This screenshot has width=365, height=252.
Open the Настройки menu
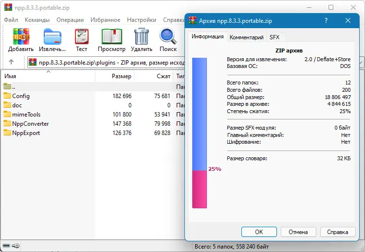(x=142, y=20)
